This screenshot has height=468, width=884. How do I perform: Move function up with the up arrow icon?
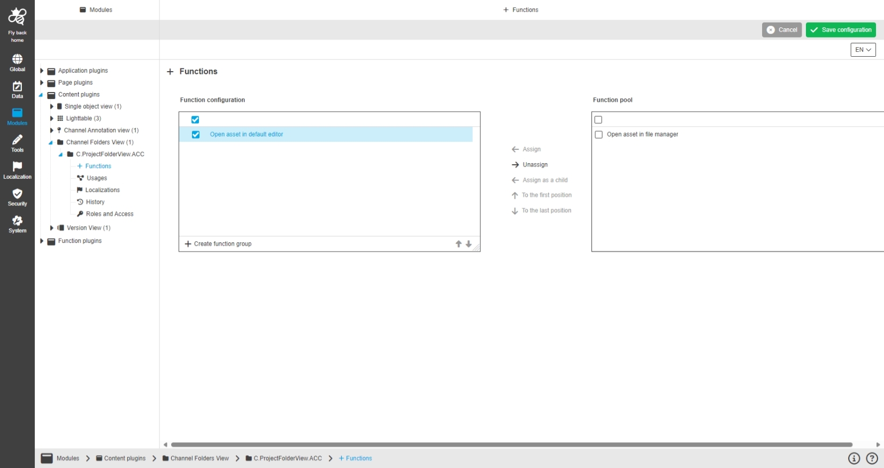point(458,244)
